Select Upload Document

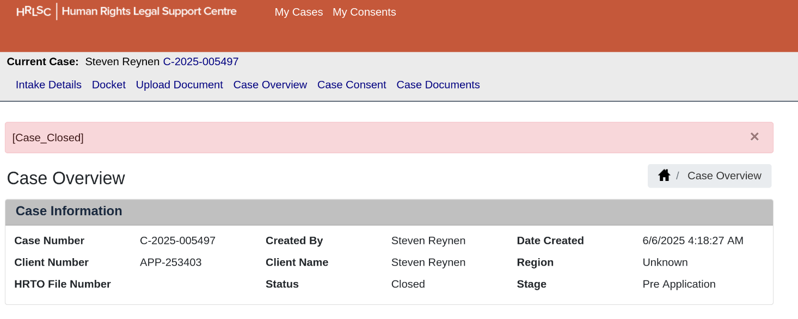coord(180,85)
